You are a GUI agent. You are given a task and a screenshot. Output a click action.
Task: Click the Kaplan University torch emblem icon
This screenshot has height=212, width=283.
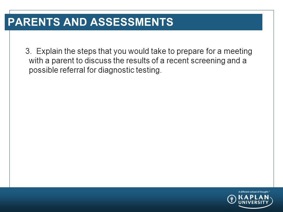pyautogui.click(x=232, y=199)
